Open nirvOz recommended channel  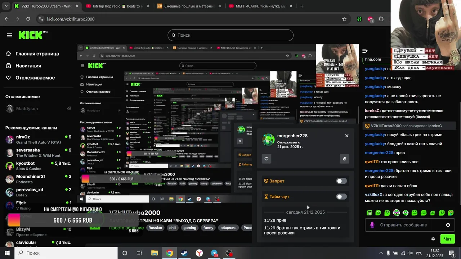point(38,140)
